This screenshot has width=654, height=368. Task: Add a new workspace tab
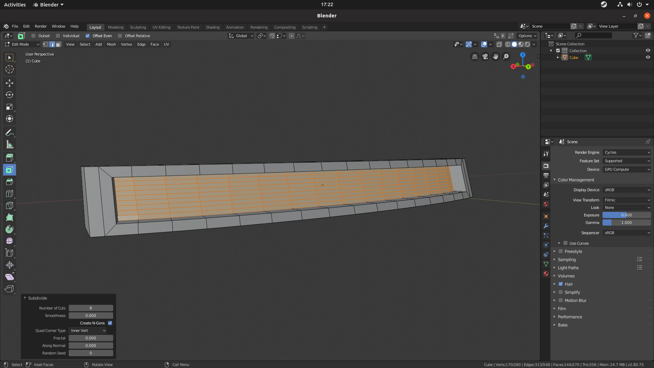pyautogui.click(x=324, y=27)
